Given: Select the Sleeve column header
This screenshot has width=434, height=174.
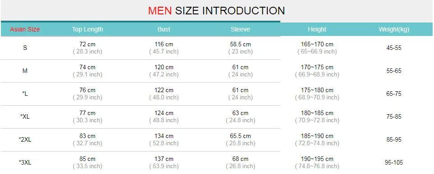Looking at the screenshot, I should (x=240, y=29).
